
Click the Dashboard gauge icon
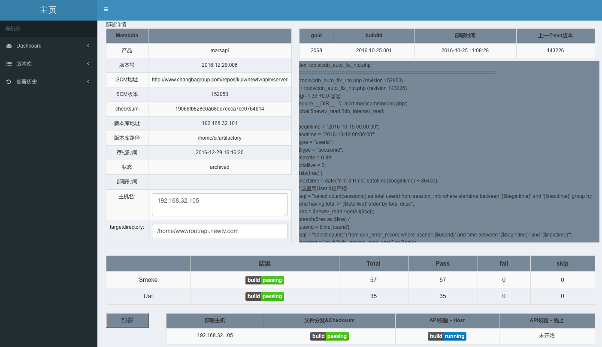[9, 46]
